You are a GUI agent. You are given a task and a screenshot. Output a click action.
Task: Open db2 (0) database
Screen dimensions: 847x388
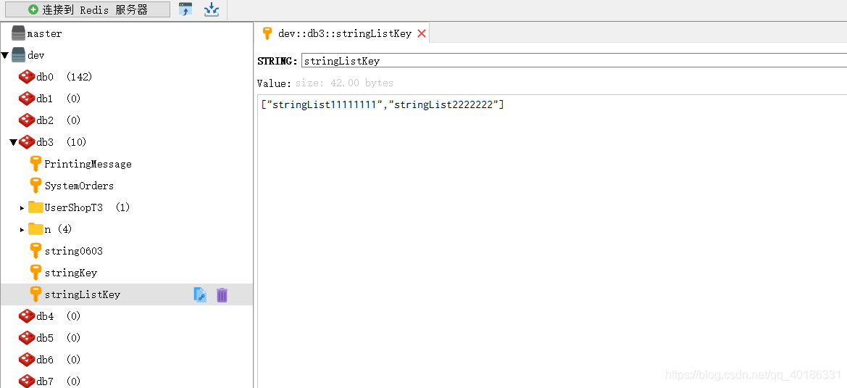pos(59,120)
